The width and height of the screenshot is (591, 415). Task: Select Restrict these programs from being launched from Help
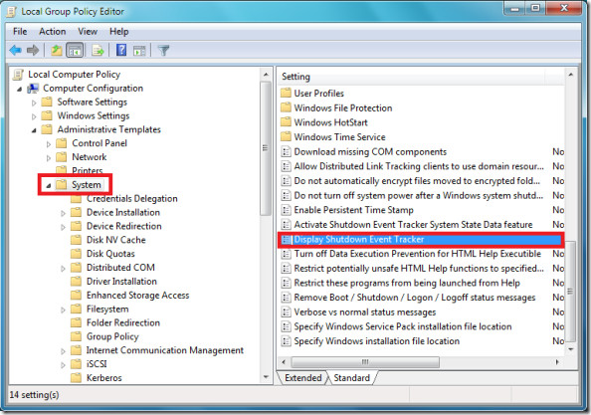tap(407, 283)
